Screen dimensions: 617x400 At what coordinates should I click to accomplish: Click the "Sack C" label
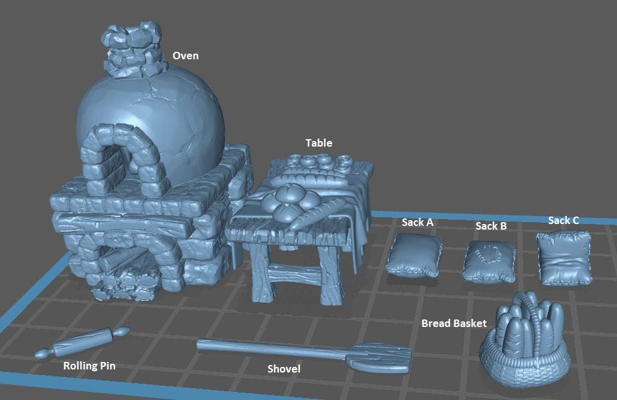click(563, 220)
